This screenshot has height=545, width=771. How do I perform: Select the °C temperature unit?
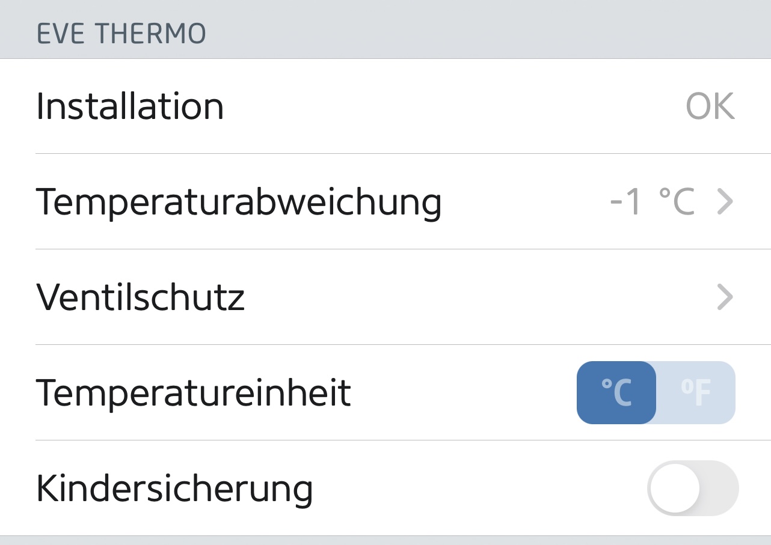616,393
